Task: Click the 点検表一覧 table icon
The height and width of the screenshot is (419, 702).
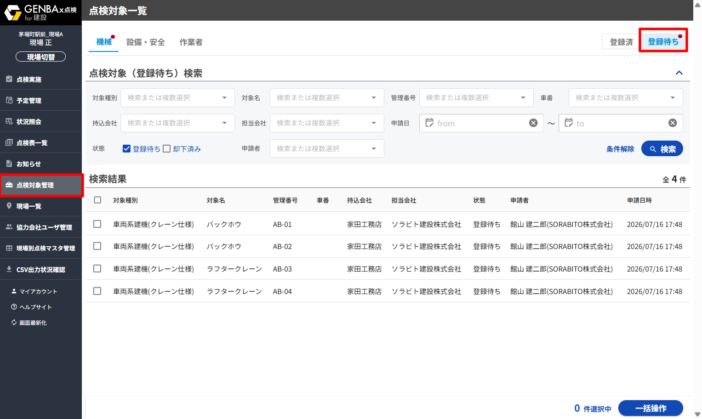Action: (9, 142)
